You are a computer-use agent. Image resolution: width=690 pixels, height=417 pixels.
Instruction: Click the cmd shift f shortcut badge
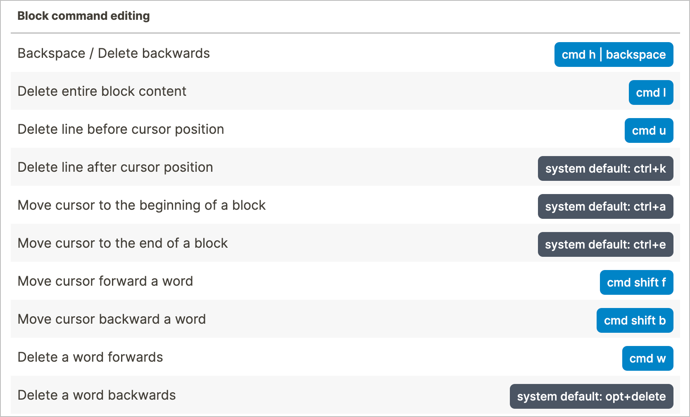(636, 282)
